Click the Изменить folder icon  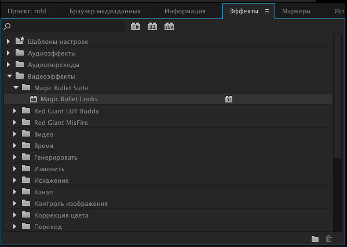(x=26, y=168)
